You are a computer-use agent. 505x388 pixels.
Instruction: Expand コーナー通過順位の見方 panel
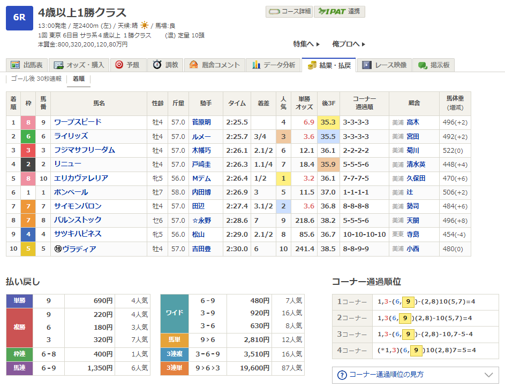pos(415,375)
